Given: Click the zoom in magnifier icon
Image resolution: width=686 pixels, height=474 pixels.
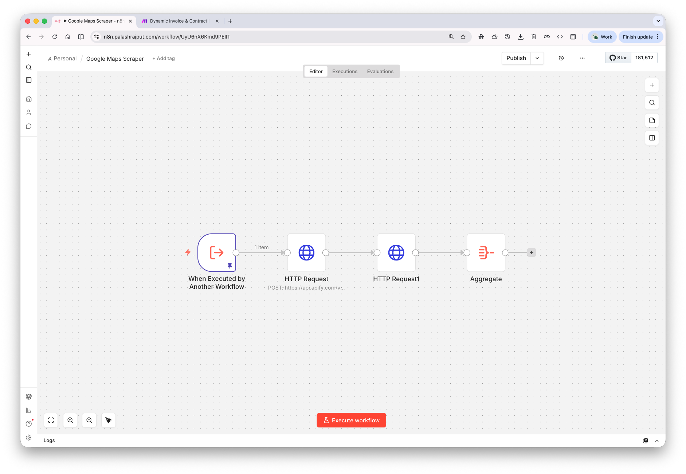Looking at the screenshot, I should [70, 420].
